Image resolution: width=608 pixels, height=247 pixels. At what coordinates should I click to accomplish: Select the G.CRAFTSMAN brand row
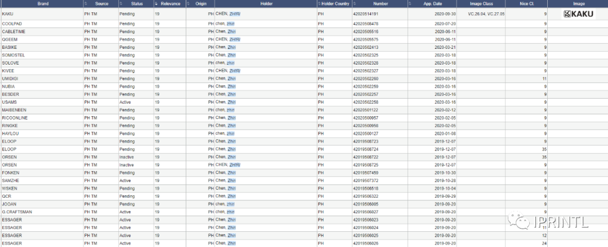[304, 212]
